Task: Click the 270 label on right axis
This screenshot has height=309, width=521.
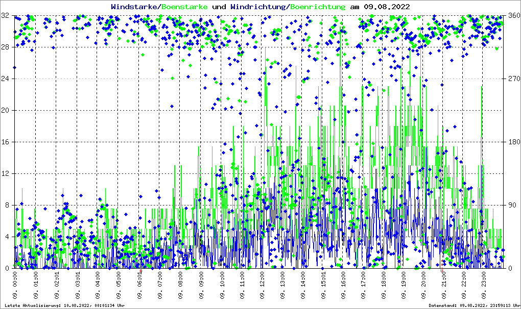Action: pos(512,79)
